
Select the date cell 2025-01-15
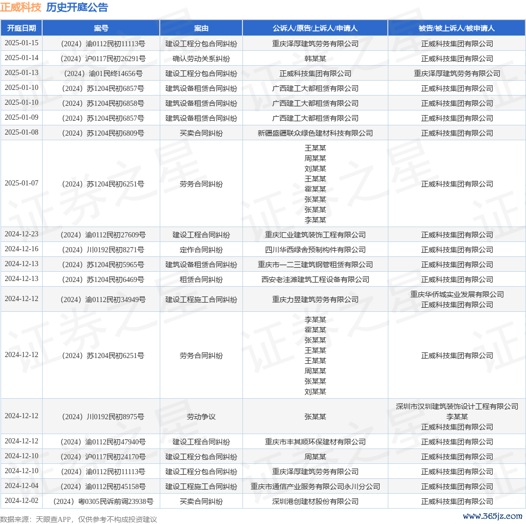point(22,43)
